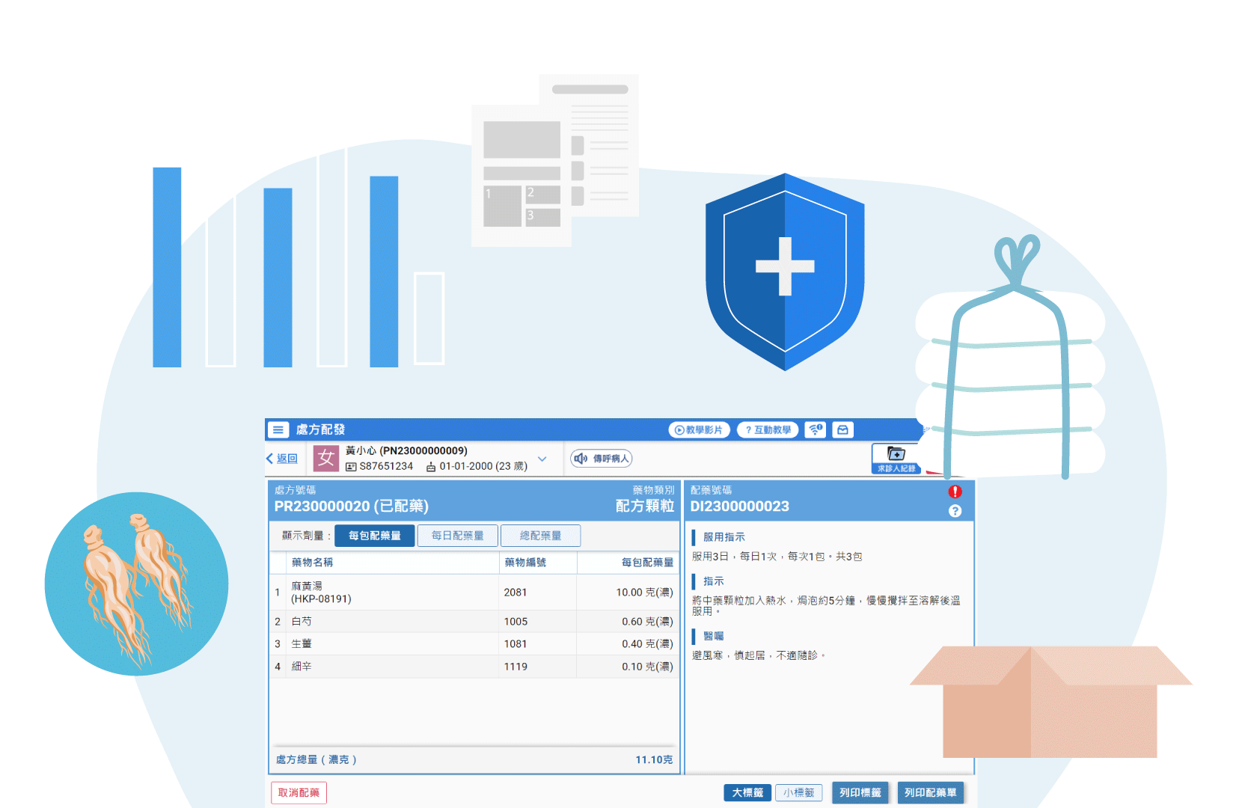Expand the patient details chevron
Viewport: 1242px width, 808px height.
point(542,459)
